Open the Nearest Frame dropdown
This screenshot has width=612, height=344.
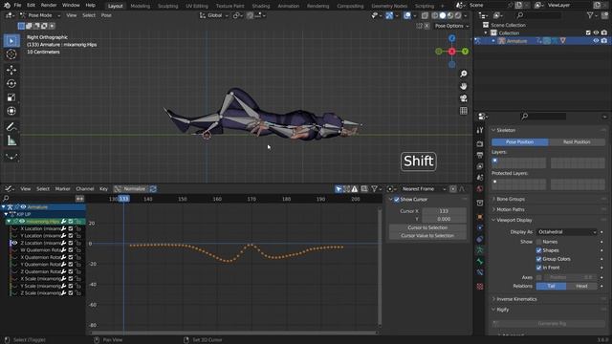point(423,189)
